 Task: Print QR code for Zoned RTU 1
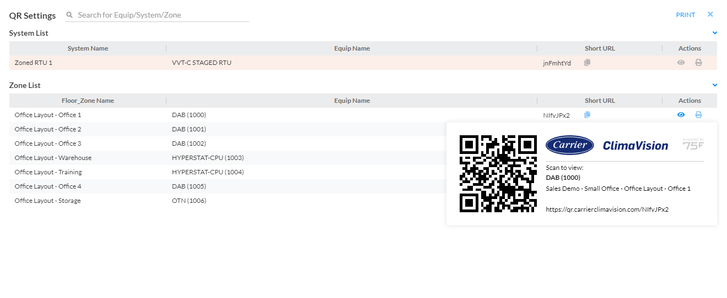pyautogui.click(x=698, y=63)
